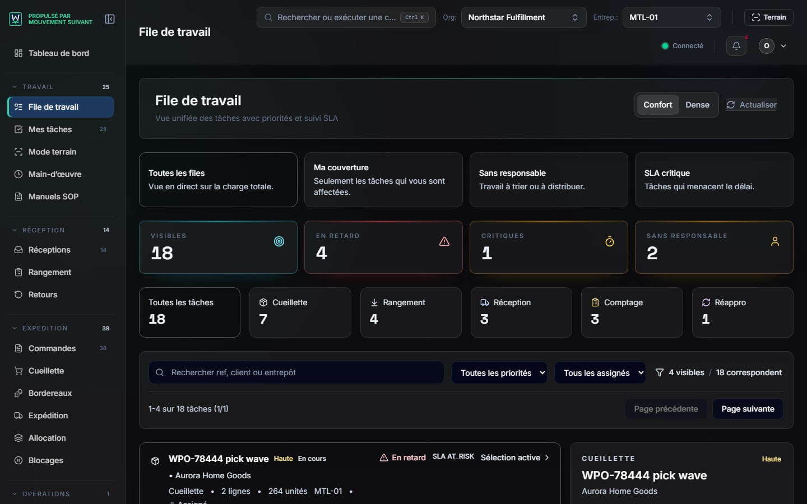This screenshot has width=807, height=504.
Task: Filter tasks by Réappro type
Action: point(743,312)
